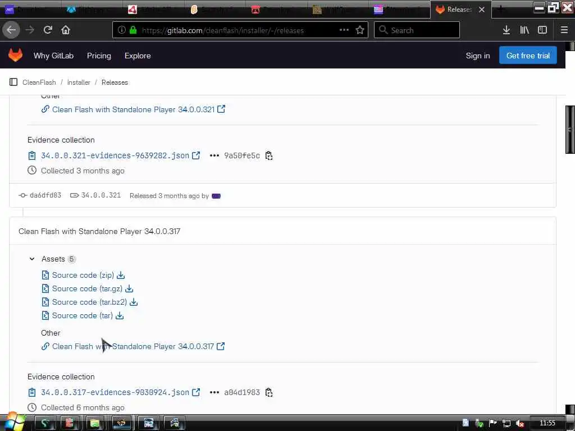This screenshot has height=431, width=575.
Task: Click the Releases breadcrumb
Action: pos(115,82)
